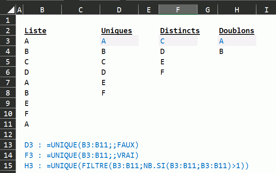Image resolution: width=276 pixels, height=173 pixels.
Task: Click row 3 header
Action: coord(8,41)
